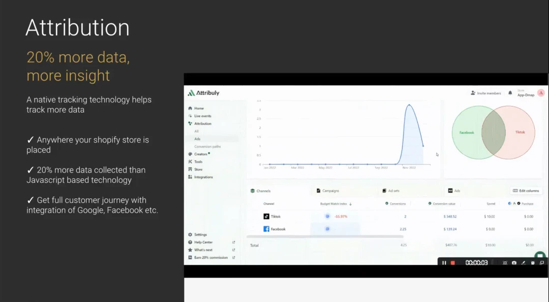The image size is (549, 302).
Task: Click the Channel column header
Action: tap(269, 204)
